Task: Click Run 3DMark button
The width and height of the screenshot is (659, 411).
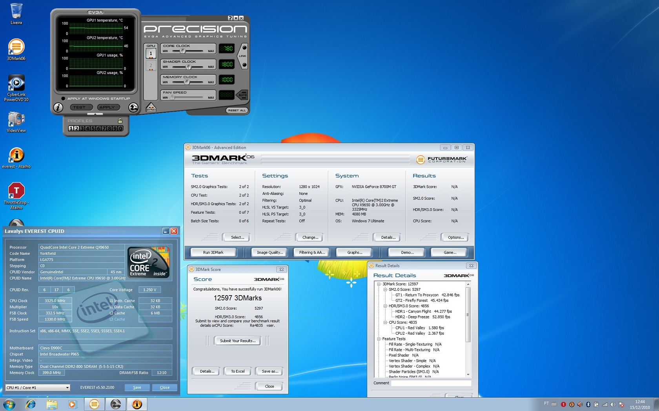Action: tap(213, 252)
